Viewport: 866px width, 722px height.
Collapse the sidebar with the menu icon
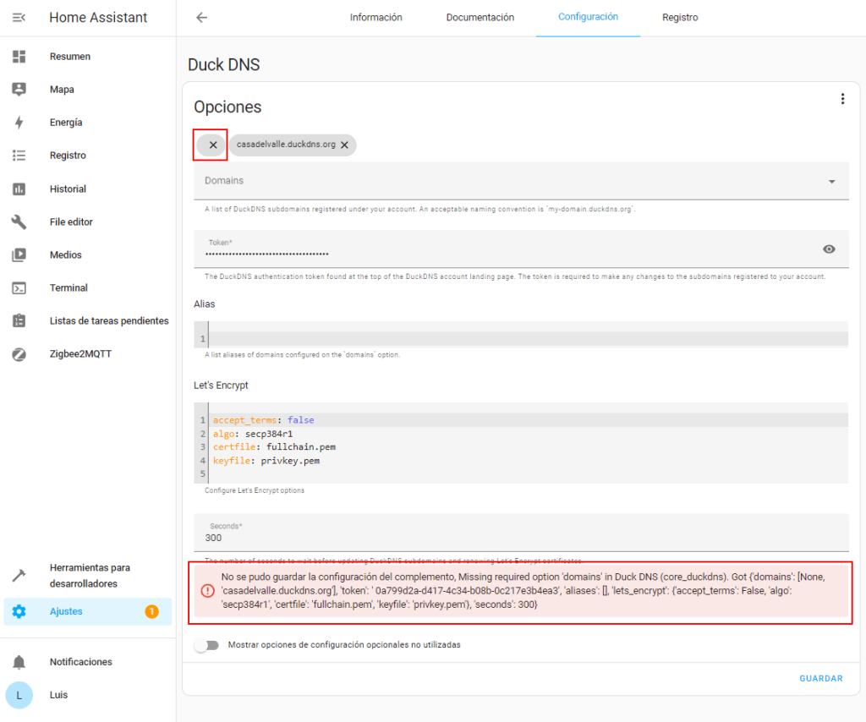19,17
